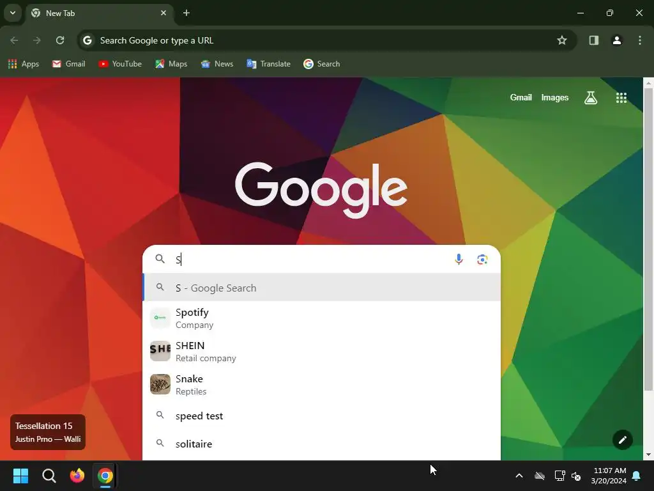
Task: Open the notifications bell
Action: tap(637, 476)
